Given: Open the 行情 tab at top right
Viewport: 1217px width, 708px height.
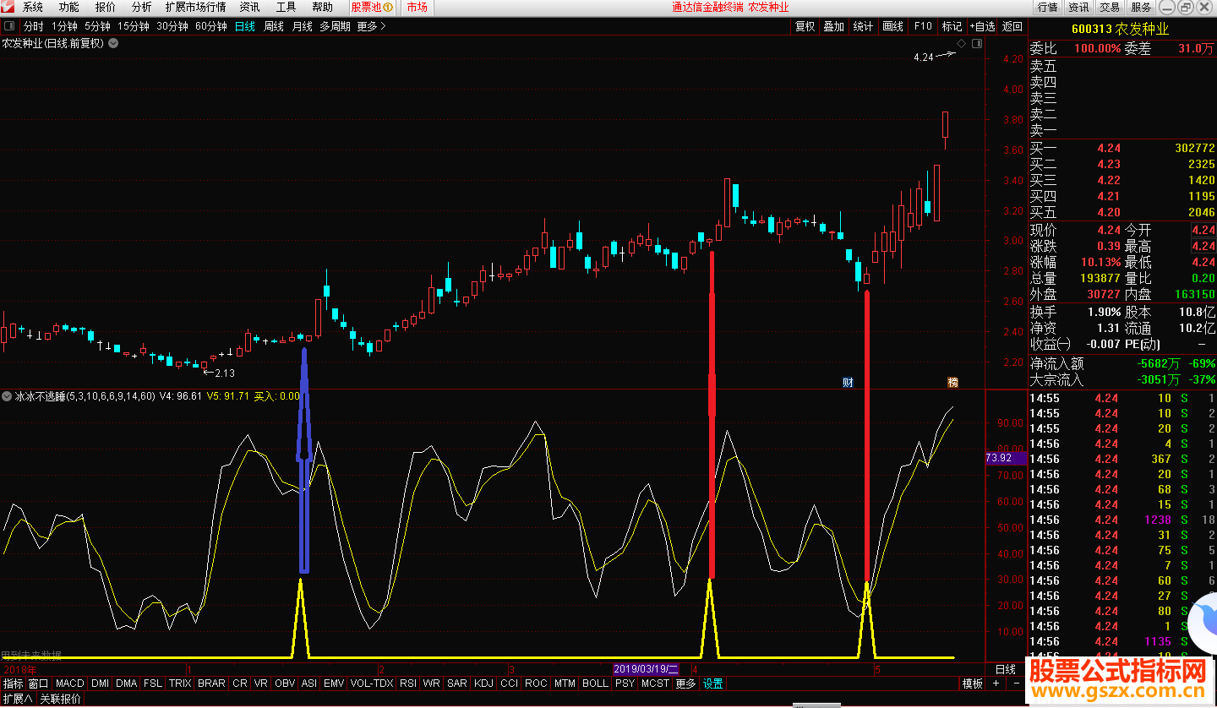Looking at the screenshot, I should click(1048, 7).
